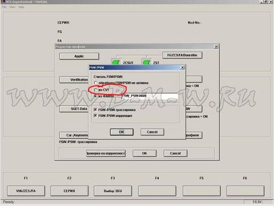274x206 pixels.
Task: Click the green ZST indicator icon
Action: pos(147,62)
